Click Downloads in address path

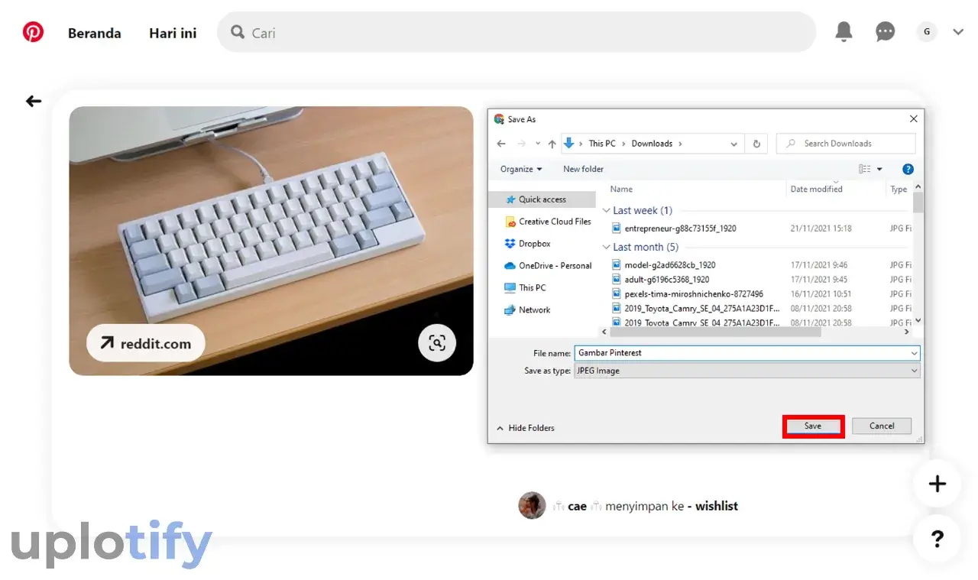(652, 144)
